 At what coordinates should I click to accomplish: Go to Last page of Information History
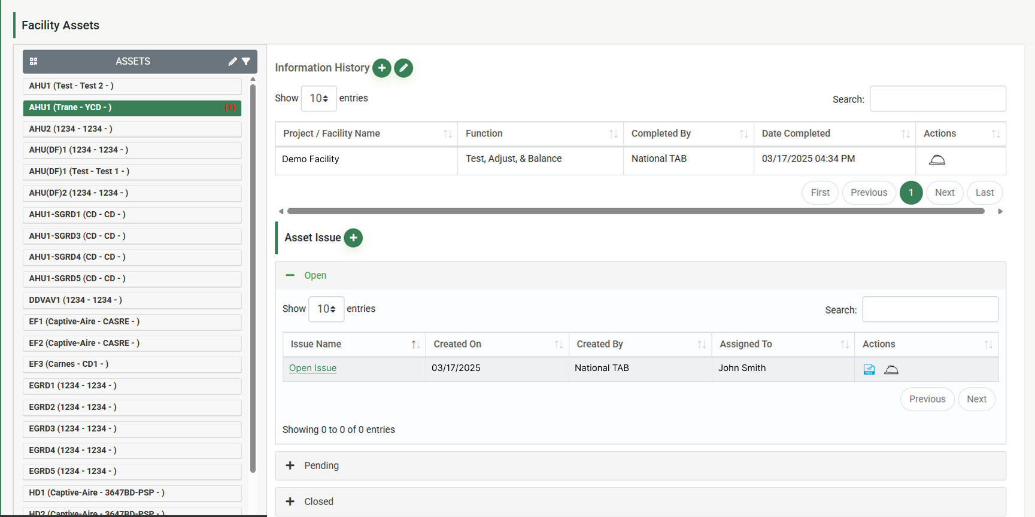[985, 193]
